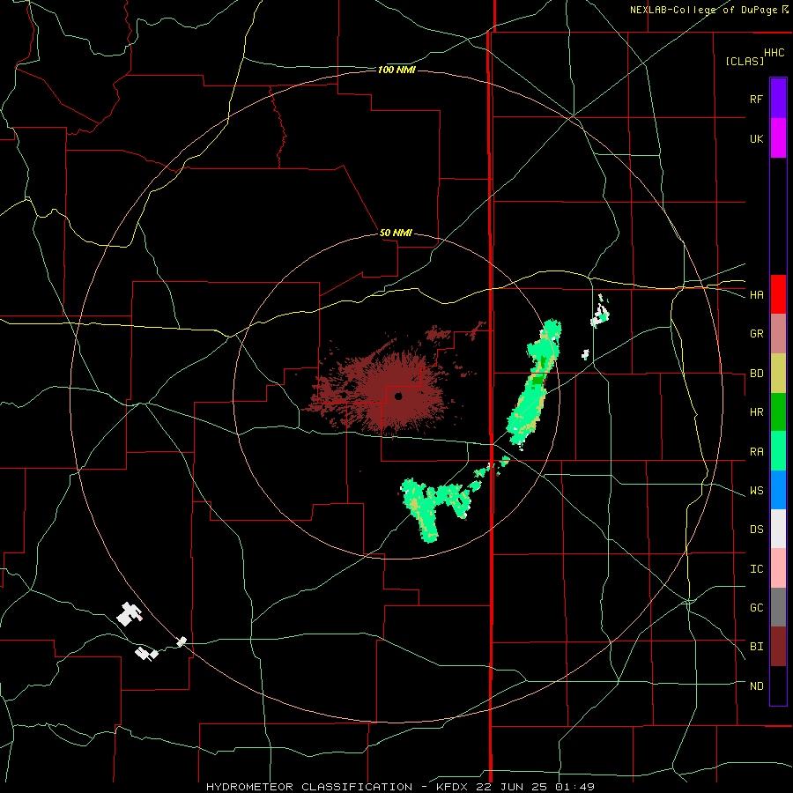
Task: Click the 'IC' legend label
Action: pyautogui.click(x=756, y=569)
